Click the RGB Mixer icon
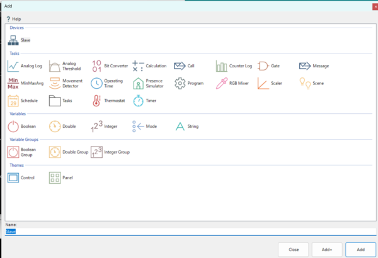This screenshot has width=378, height=258. click(222, 83)
